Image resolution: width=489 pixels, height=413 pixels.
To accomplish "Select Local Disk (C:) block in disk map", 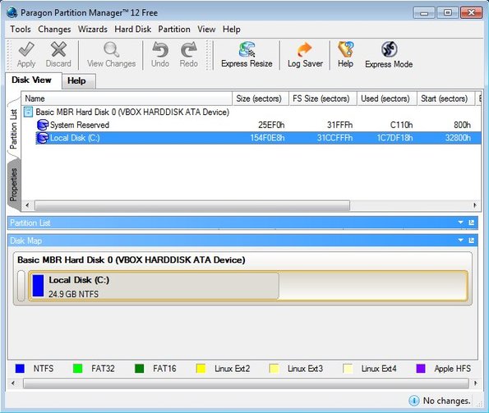I will (248, 286).
